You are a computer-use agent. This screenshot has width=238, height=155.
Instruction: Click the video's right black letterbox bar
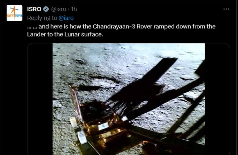(217, 99)
